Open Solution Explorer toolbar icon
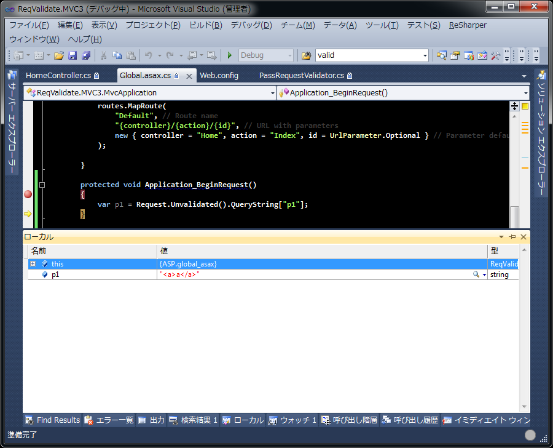This screenshot has width=553, height=448. 441,55
